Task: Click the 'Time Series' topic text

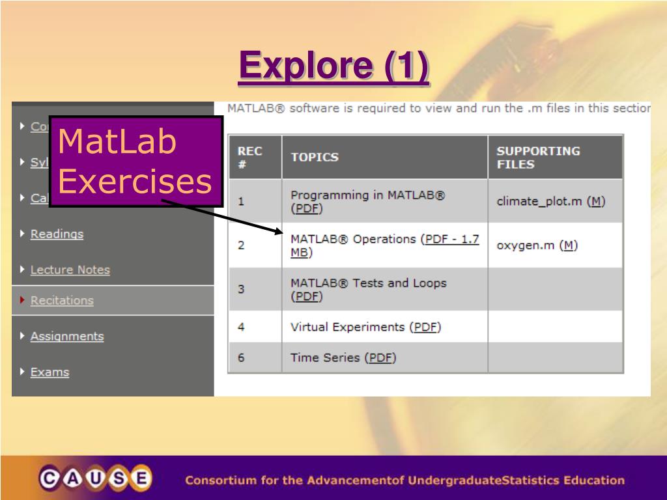Action: (x=325, y=357)
